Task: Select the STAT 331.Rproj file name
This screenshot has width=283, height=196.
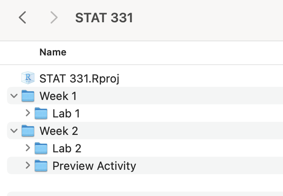Action: point(79,79)
